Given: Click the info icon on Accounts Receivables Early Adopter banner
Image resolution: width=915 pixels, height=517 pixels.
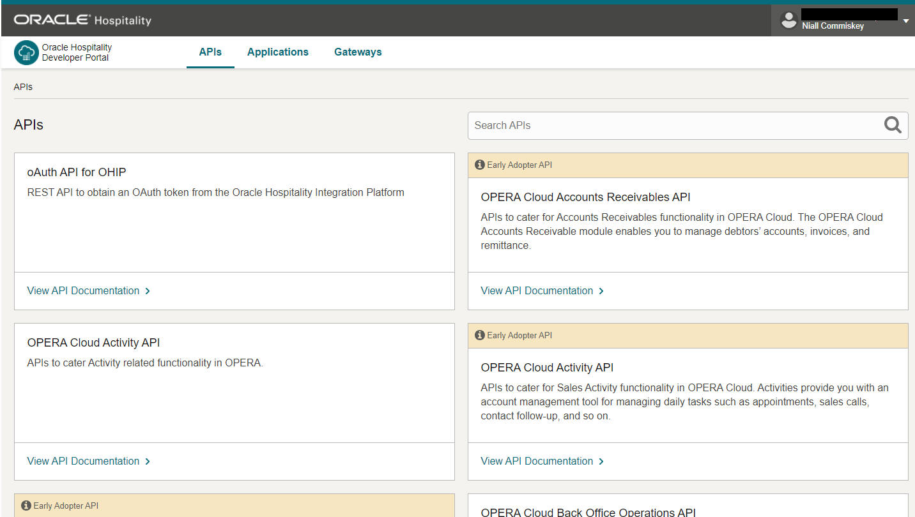Looking at the screenshot, I should pos(479,164).
